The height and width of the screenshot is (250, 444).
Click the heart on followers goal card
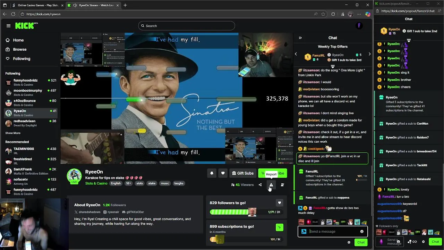(x=279, y=203)
